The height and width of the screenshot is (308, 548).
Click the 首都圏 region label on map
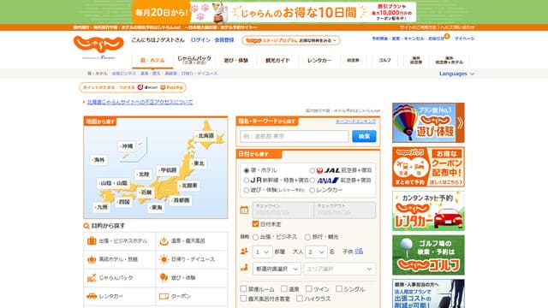point(181,200)
